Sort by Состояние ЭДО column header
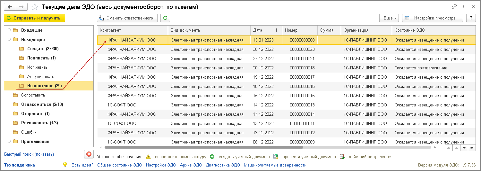The height and width of the screenshot is (171, 481). [434, 30]
